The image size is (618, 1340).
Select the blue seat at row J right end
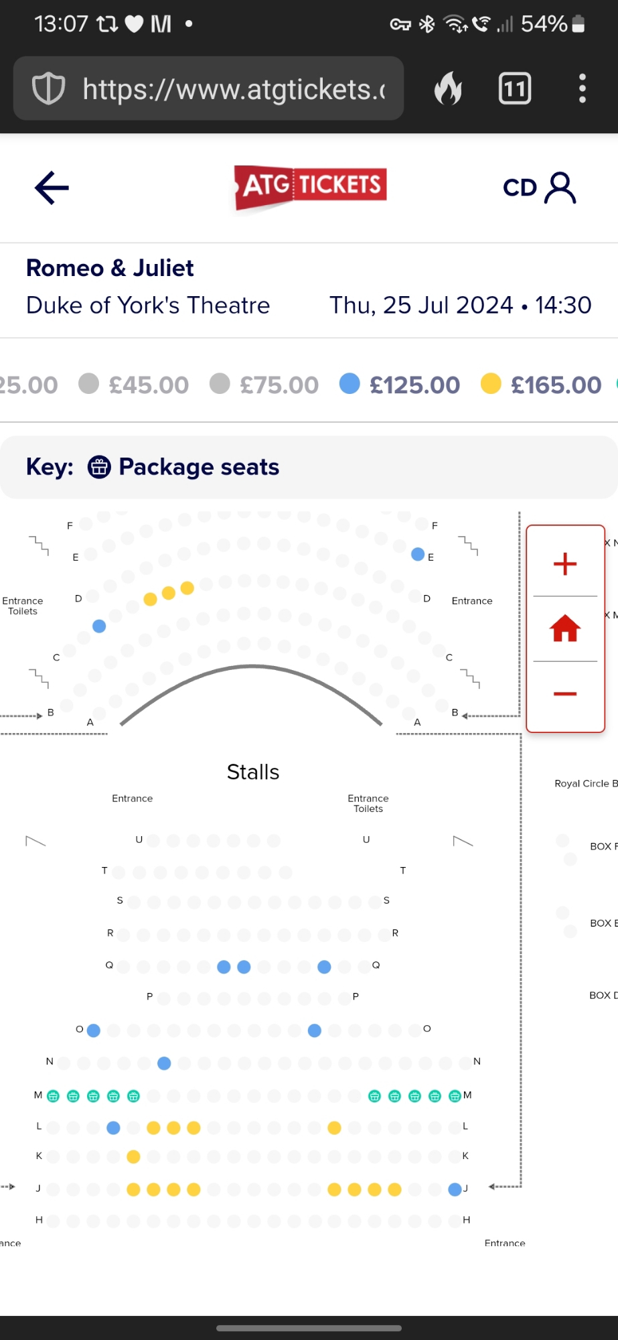455,1189
